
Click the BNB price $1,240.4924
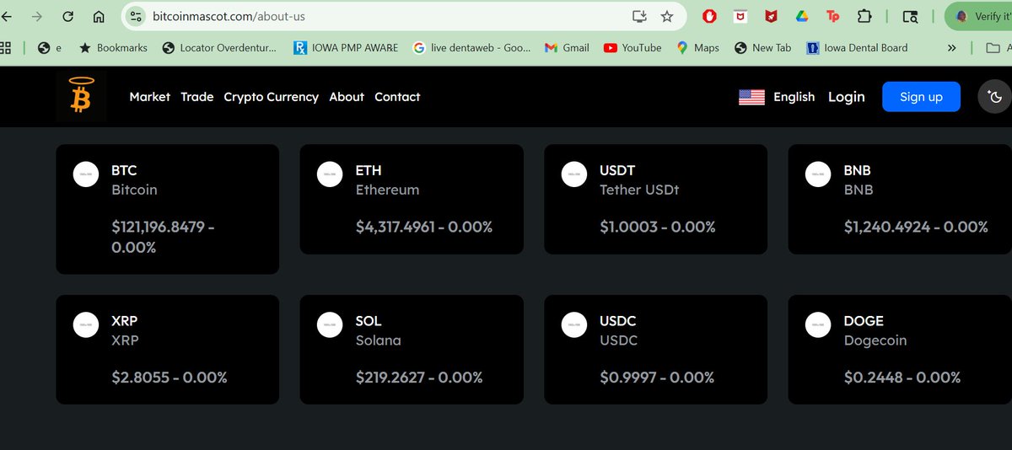pyautogui.click(x=887, y=227)
